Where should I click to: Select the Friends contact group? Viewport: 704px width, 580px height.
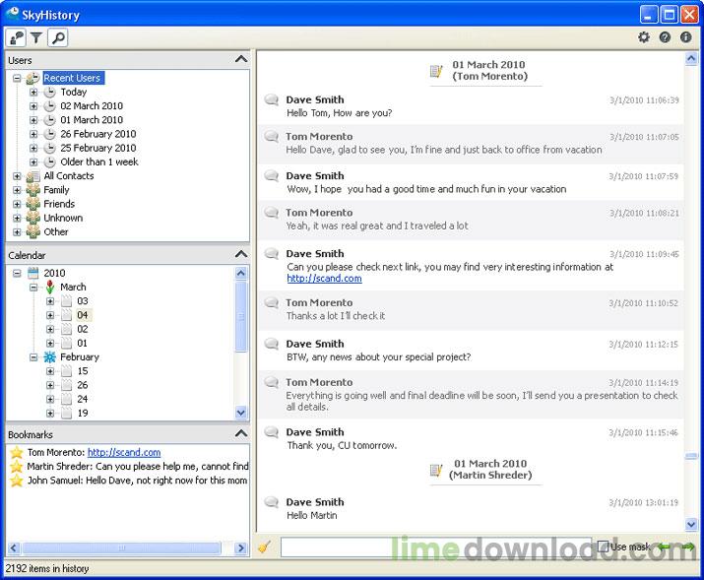[x=59, y=204]
